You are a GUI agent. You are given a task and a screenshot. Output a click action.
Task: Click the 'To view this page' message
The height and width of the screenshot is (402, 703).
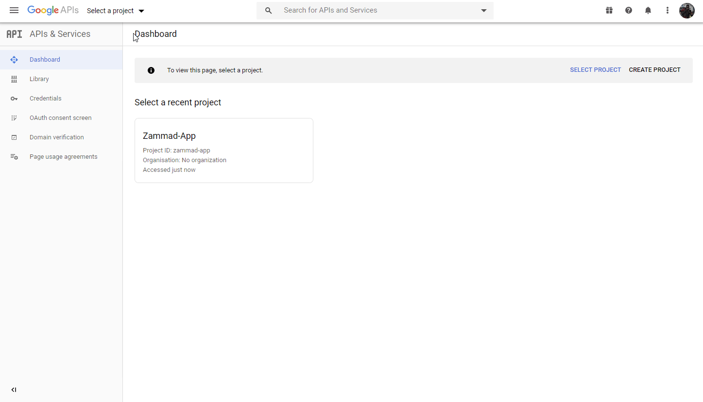[215, 70]
